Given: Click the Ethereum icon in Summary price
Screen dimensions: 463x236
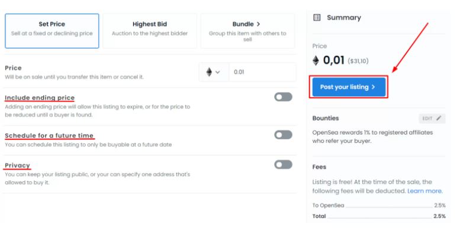Looking at the screenshot, I should (x=316, y=60).
